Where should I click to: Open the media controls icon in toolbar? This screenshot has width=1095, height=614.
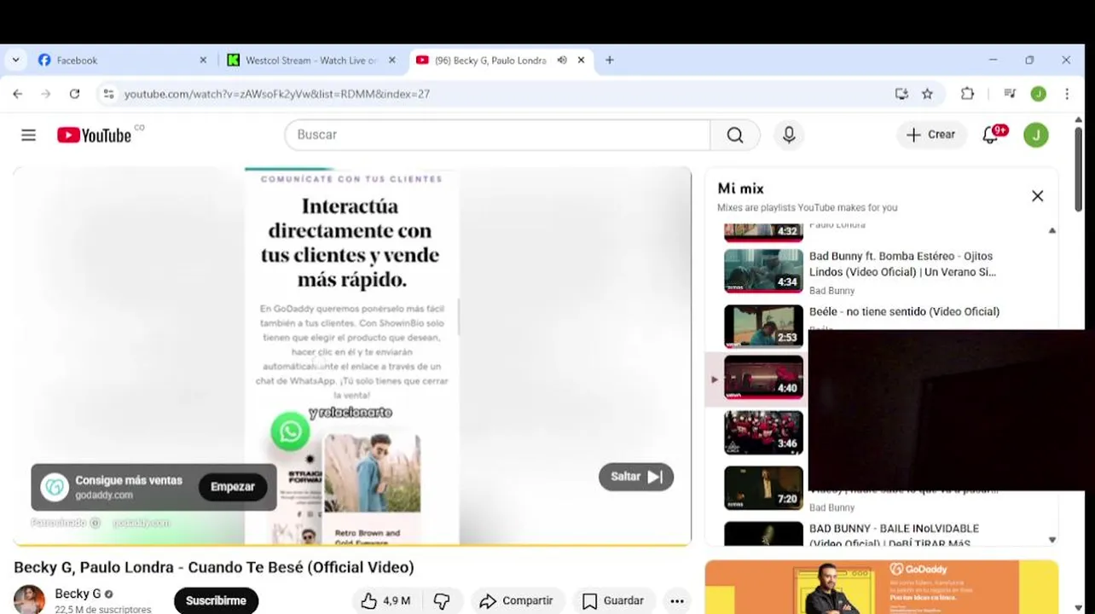1010,94
